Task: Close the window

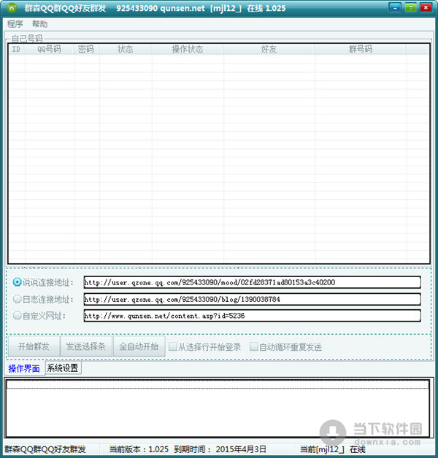Action: 426,7
